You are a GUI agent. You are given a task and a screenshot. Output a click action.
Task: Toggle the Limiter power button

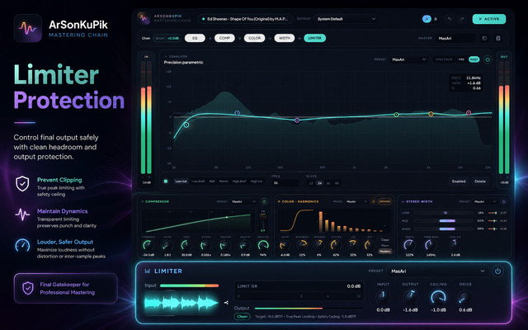(497, 271)
